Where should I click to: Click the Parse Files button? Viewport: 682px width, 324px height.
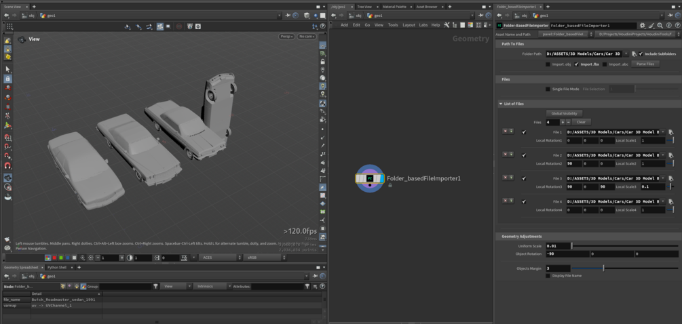click(x=645, y=64)
